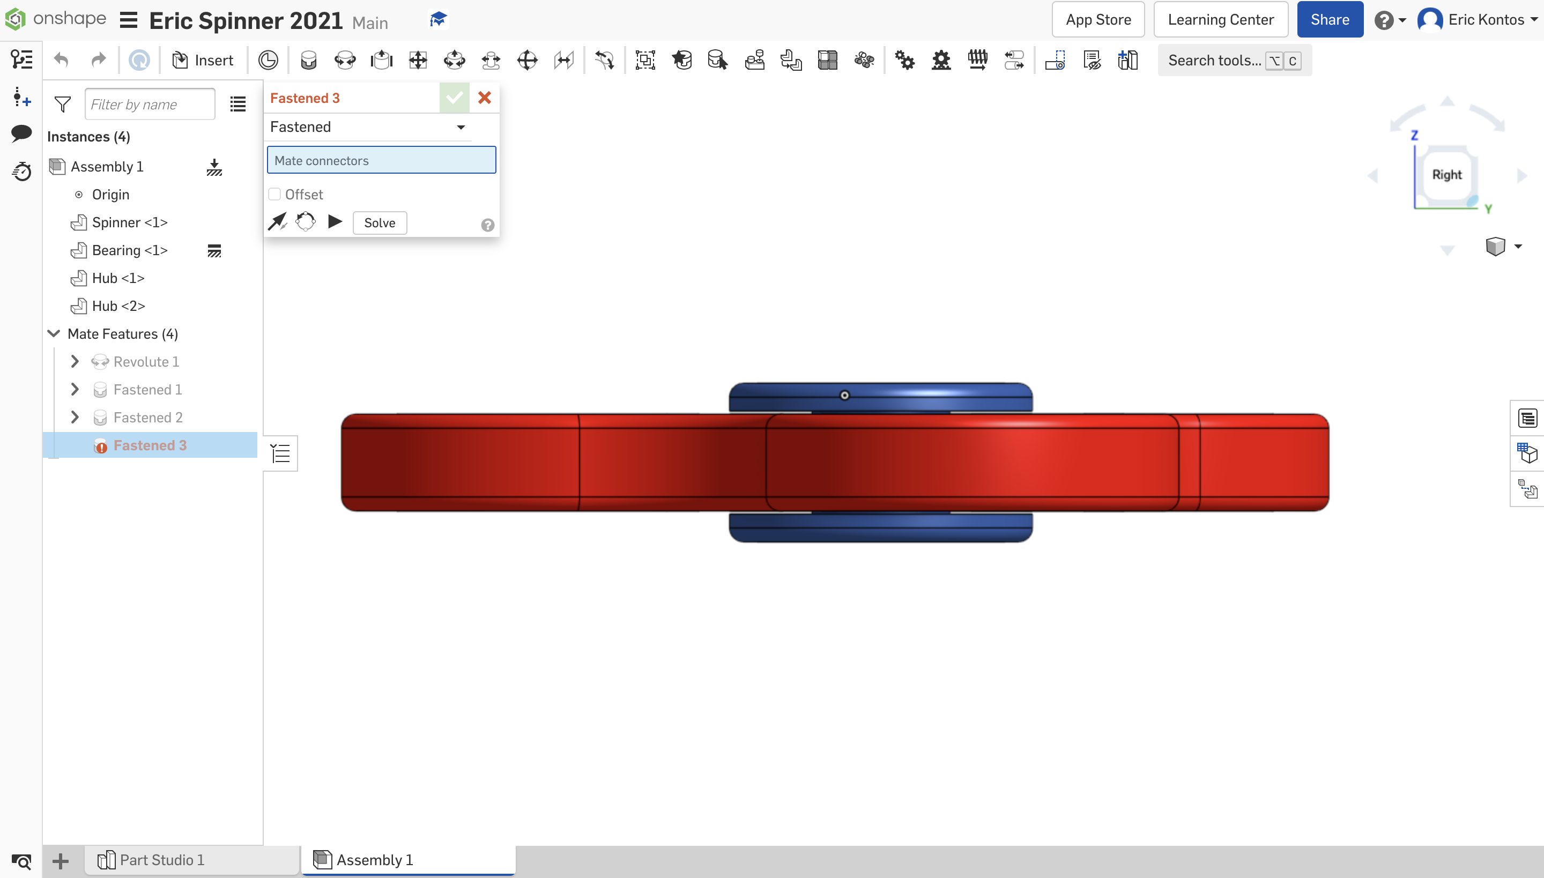Viewport: 1544px width, 878px height.
Task: Open the Bill of Materials panel on the right
Action: pyautogui.click(x=1528, y=417)
